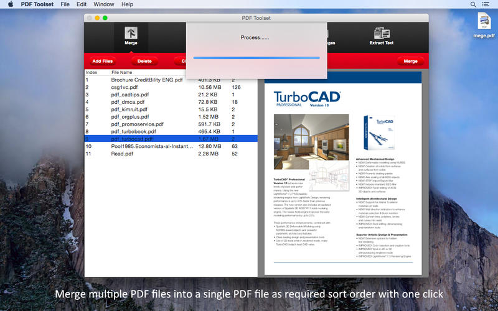Click the Index column header

[92, 72]
